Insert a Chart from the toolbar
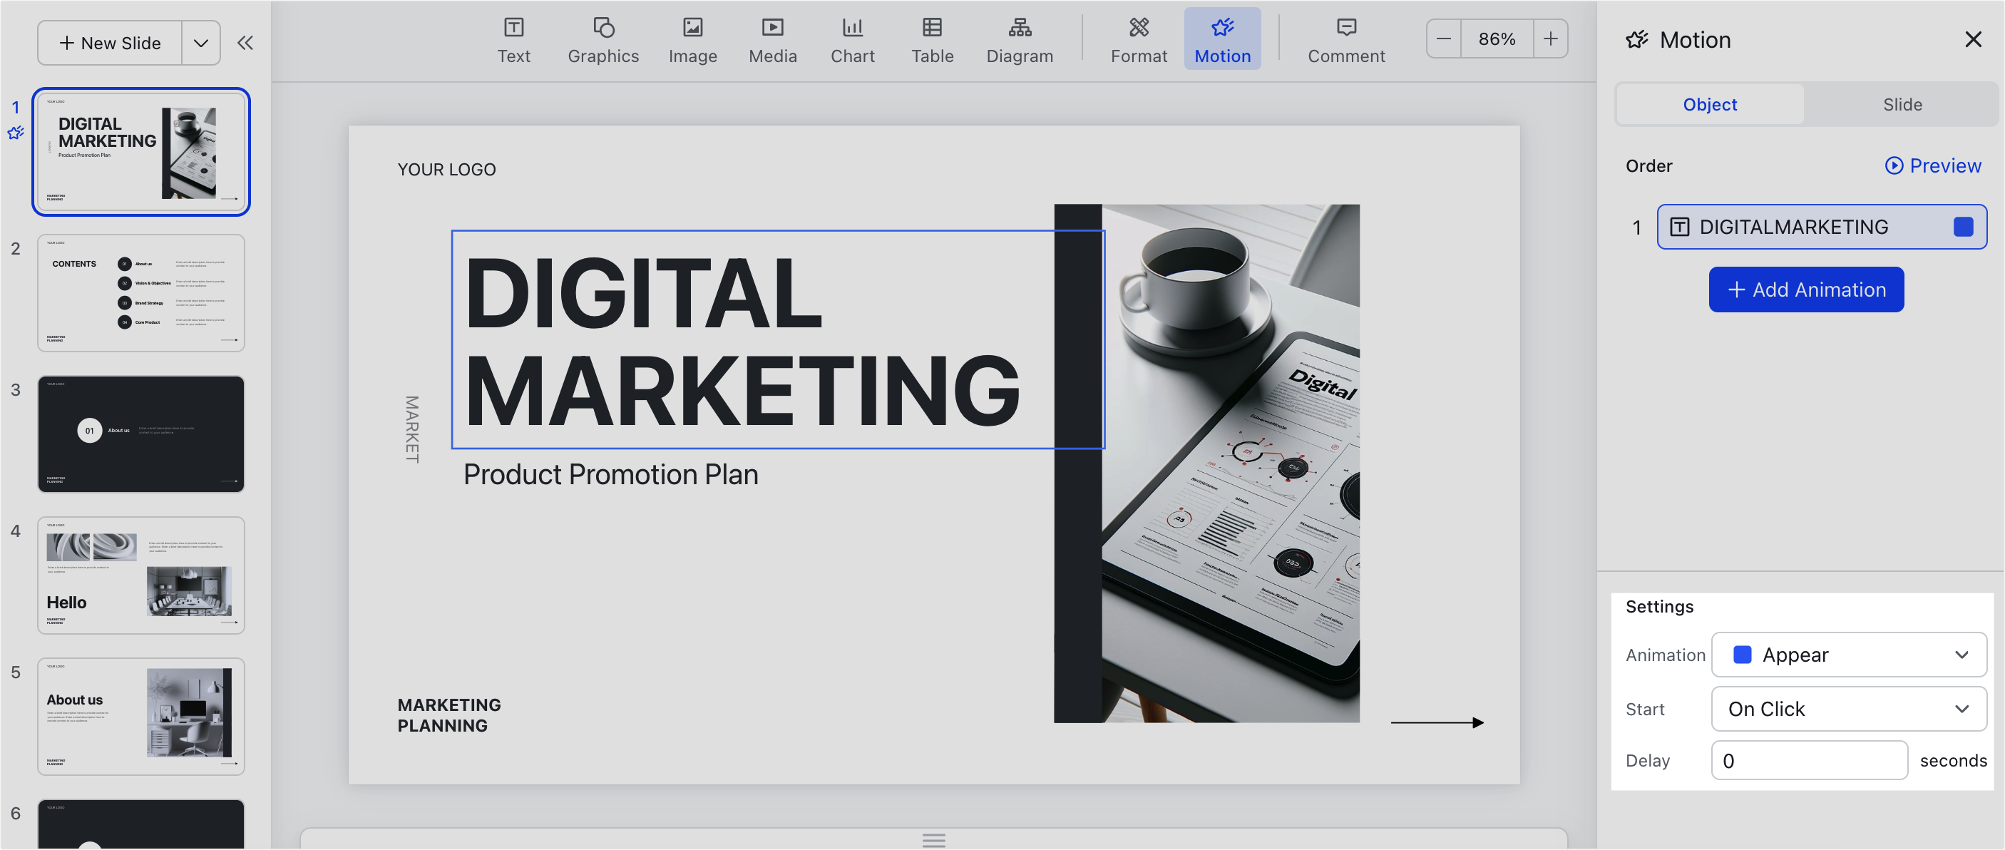This screenshot has width=2005, height=850. pos(852,38)
